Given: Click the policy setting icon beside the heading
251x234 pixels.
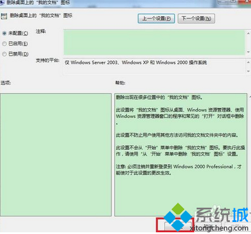Looking at the screenshot, I should [x=4, y=16].
